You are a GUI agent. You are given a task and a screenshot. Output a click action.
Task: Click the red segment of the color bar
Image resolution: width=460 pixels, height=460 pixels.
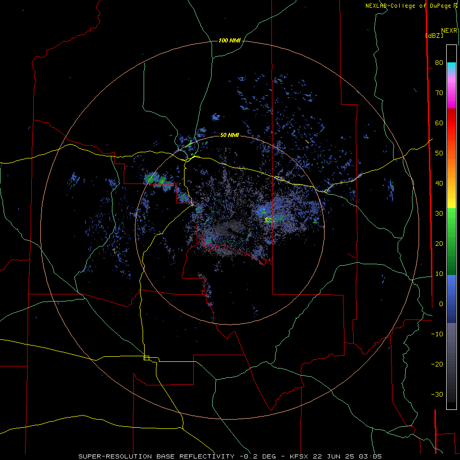pos(451,123)
